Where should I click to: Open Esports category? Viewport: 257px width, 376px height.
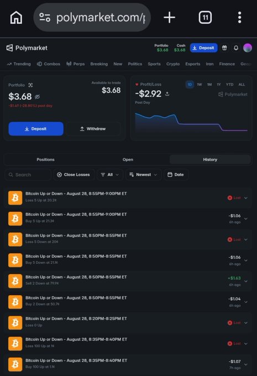tap(193, 64)
